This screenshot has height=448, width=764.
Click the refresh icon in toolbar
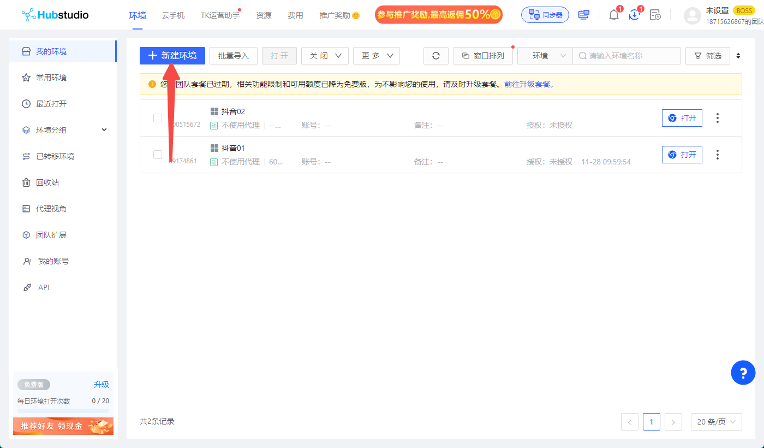[435, 56]
